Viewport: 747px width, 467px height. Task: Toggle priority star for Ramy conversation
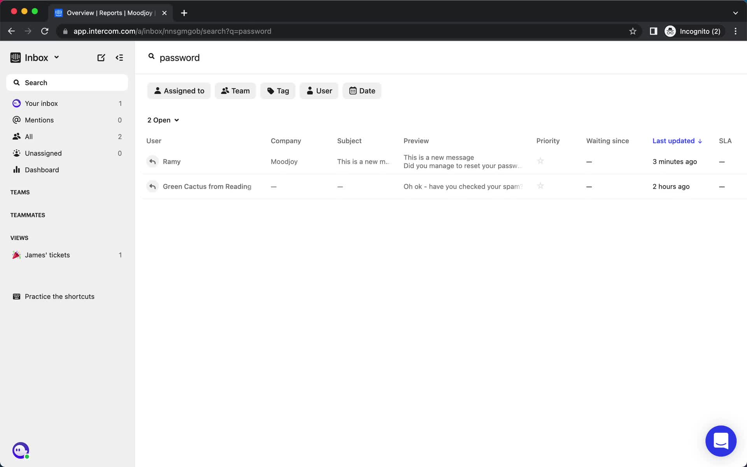(x=540, y=162)
